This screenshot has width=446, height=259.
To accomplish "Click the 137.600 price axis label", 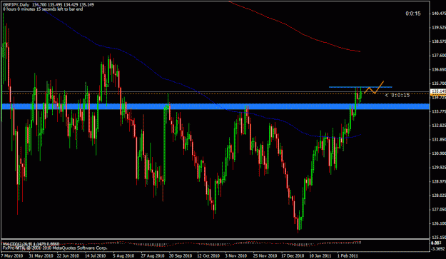I will click(439, 56).
